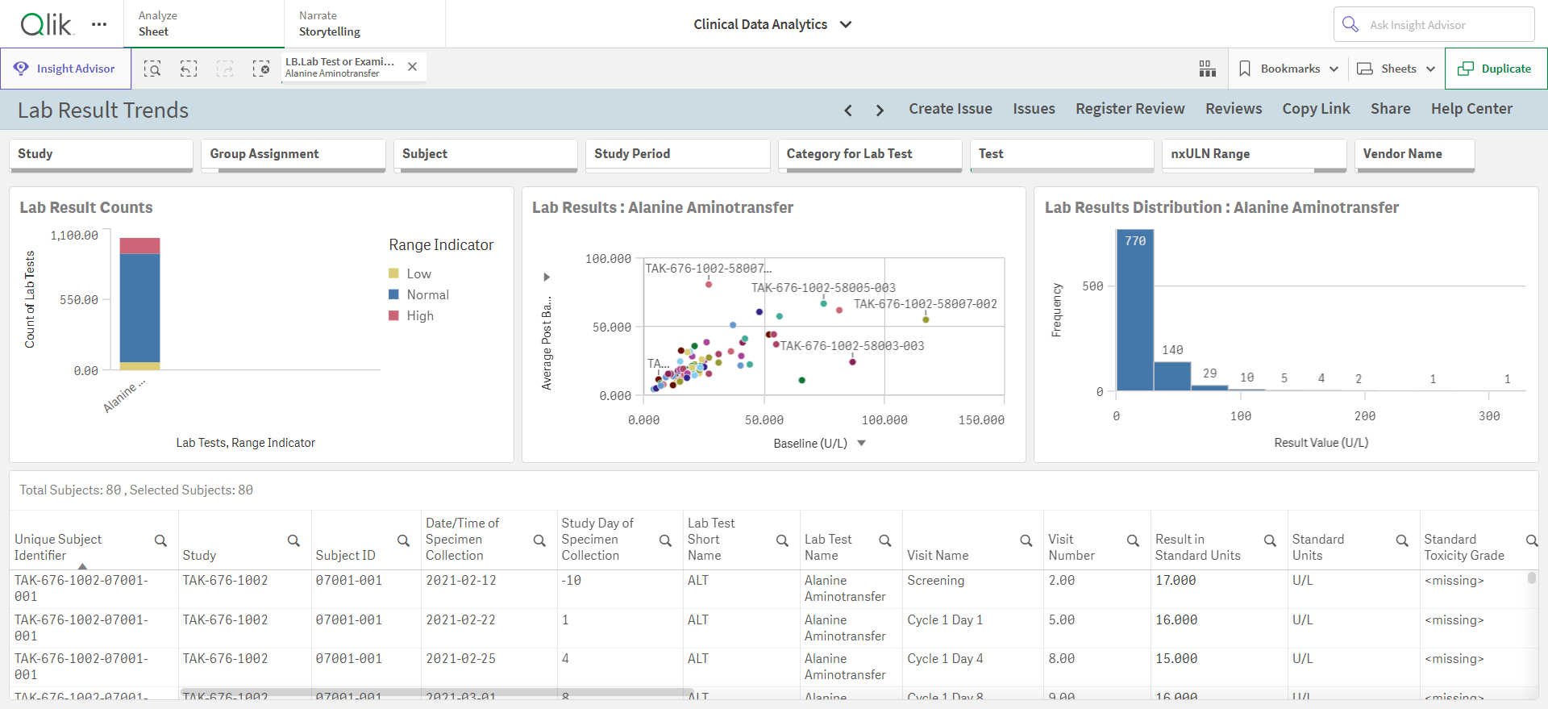Expand the Average Post Baseline axis arrow
Image resolution: width=1548 pixels, height=709 pixels.
point(547,277)
